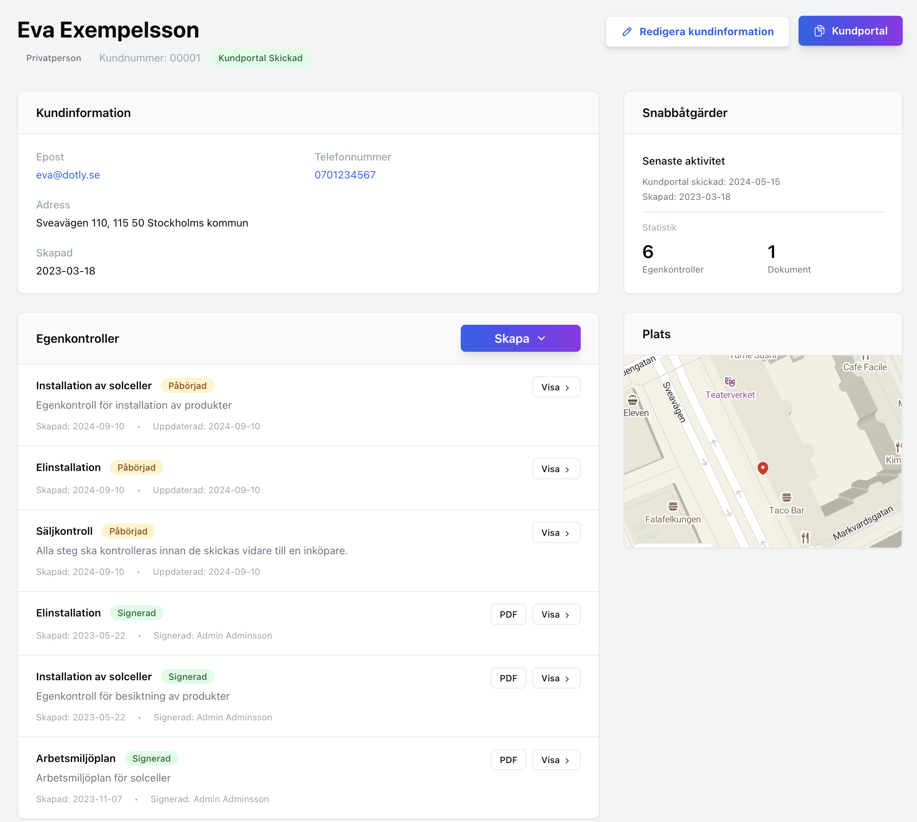Open Visa arrow for Säljkontroll
This screenshot has height=822, width=917.
[x=567, y=533]
